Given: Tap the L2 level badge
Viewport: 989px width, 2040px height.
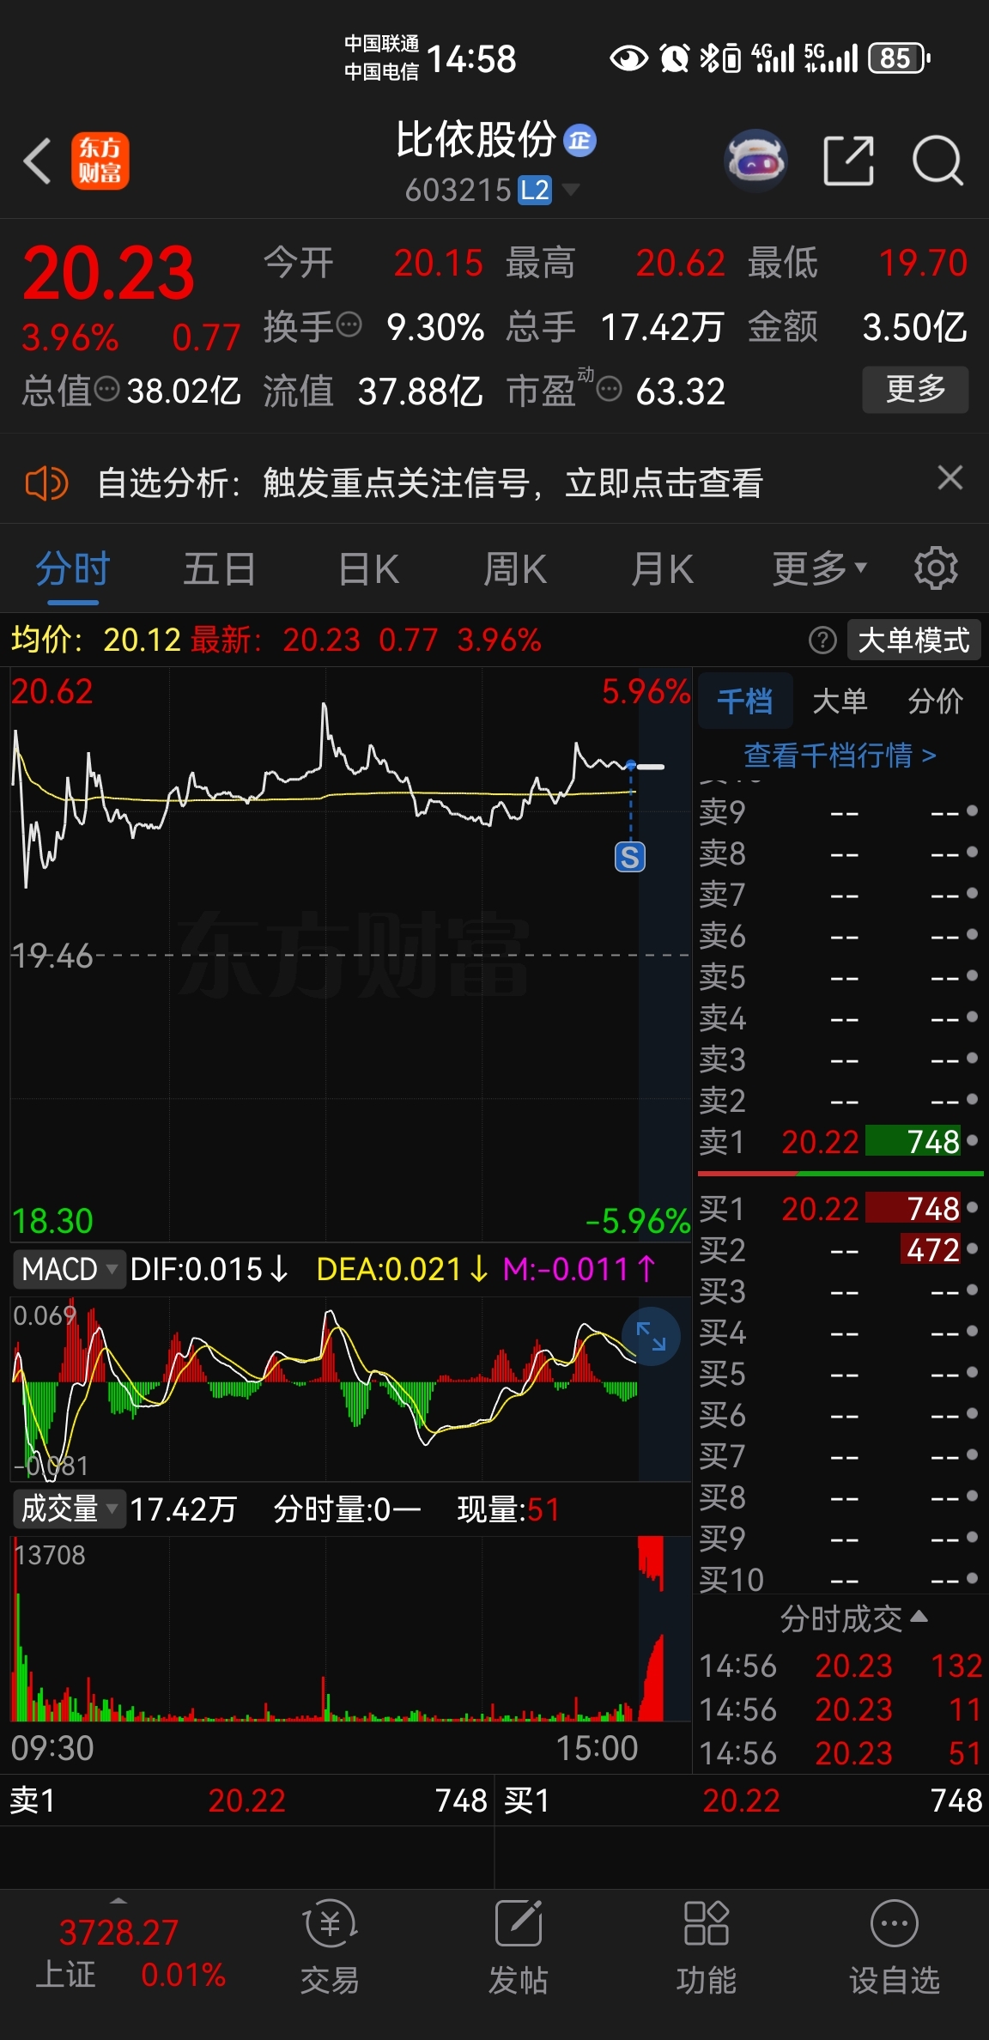Looking at the screenshot, I should pyautogui.click(x=534, y=190).
